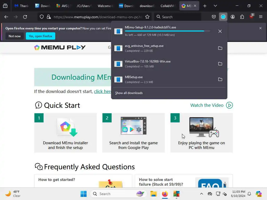Click the Windows taskbar Search box
The width and height of the screenshot is (267, 200).
pos(119,194)
